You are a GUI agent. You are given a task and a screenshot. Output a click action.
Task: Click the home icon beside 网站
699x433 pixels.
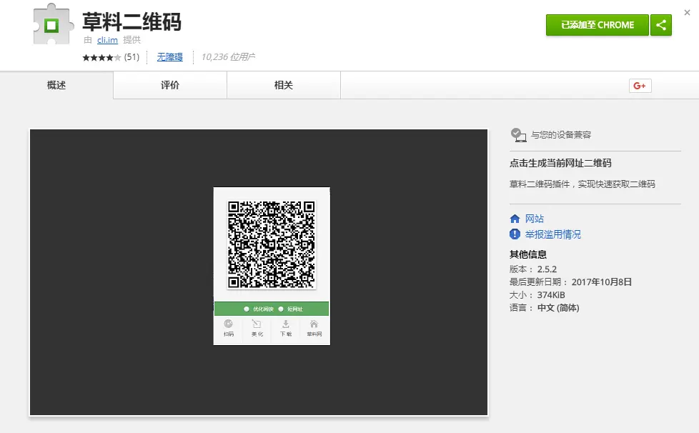515,219
